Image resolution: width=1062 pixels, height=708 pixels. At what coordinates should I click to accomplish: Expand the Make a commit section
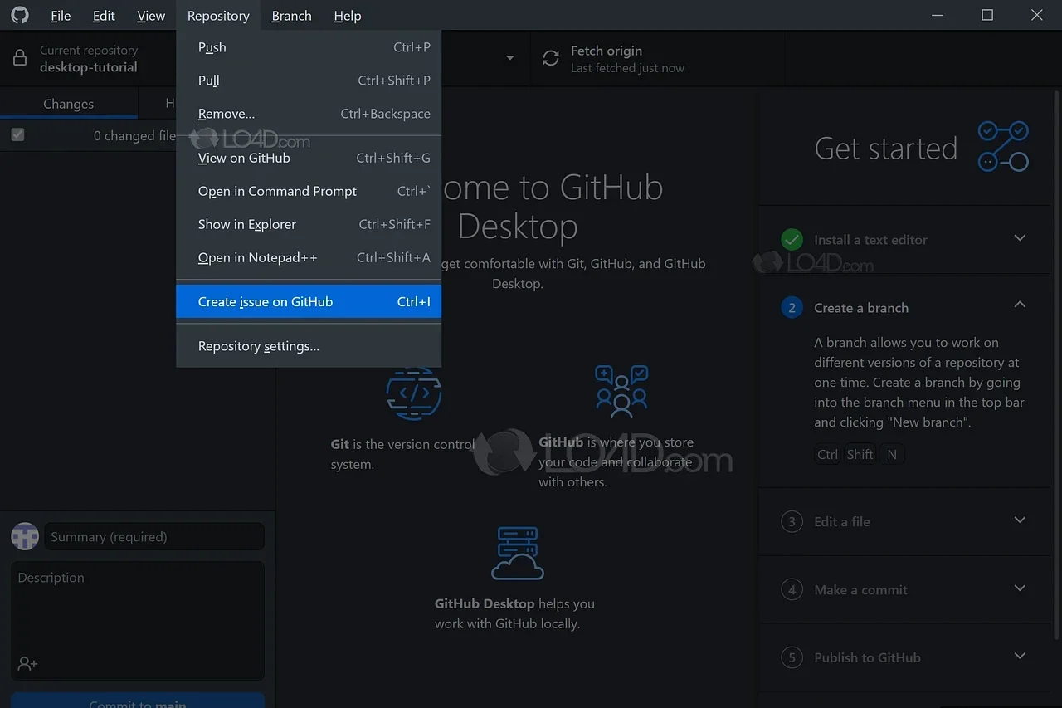click(x=1020, y=588)
